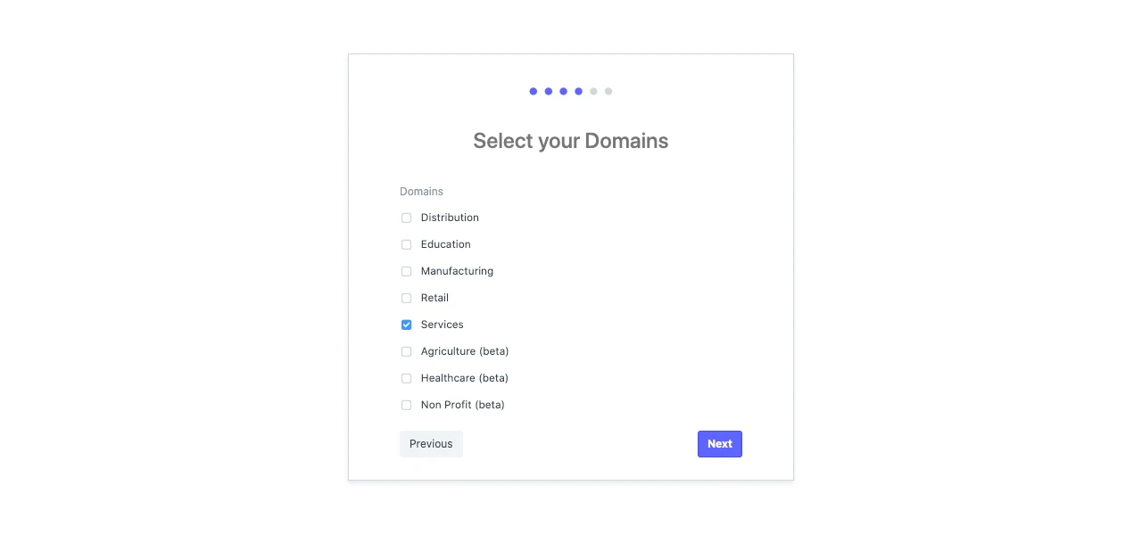This screenshot has height=535, width=1142.
Task: Check the Healthcare (beta) checkbox
Action: click(x=406, y=378)
